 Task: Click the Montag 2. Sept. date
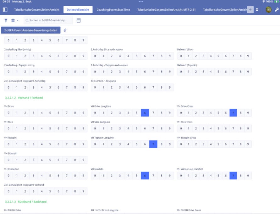(x=22, y=2)
